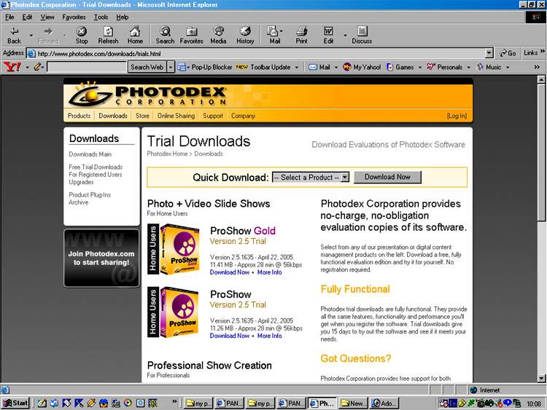This screenshot has height=410, width=547.
Task: Click the Windows Start button
Action: pyautogui.click(x=15, y=403)
